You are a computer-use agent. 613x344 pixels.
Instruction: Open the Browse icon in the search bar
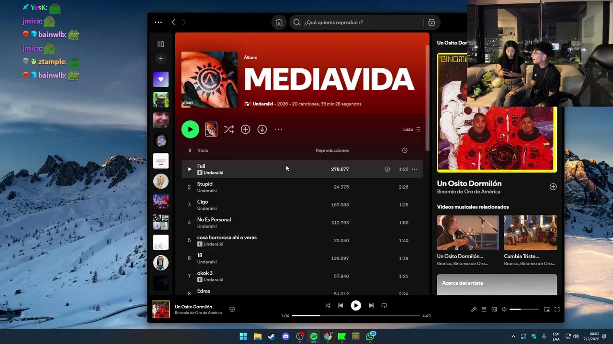(431, 22)
